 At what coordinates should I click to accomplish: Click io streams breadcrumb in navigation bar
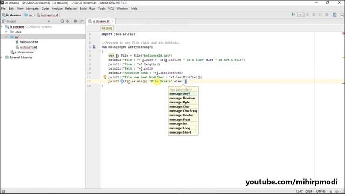click(x=12, y=15)
